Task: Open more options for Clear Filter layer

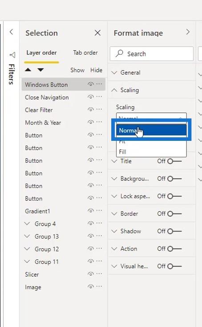Action: pyautogui.click(x=99, y=109)
